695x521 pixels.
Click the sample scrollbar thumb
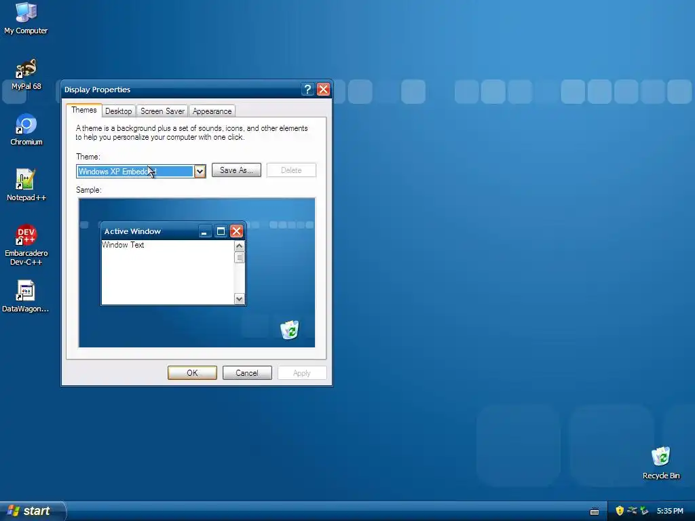[240, 257]
